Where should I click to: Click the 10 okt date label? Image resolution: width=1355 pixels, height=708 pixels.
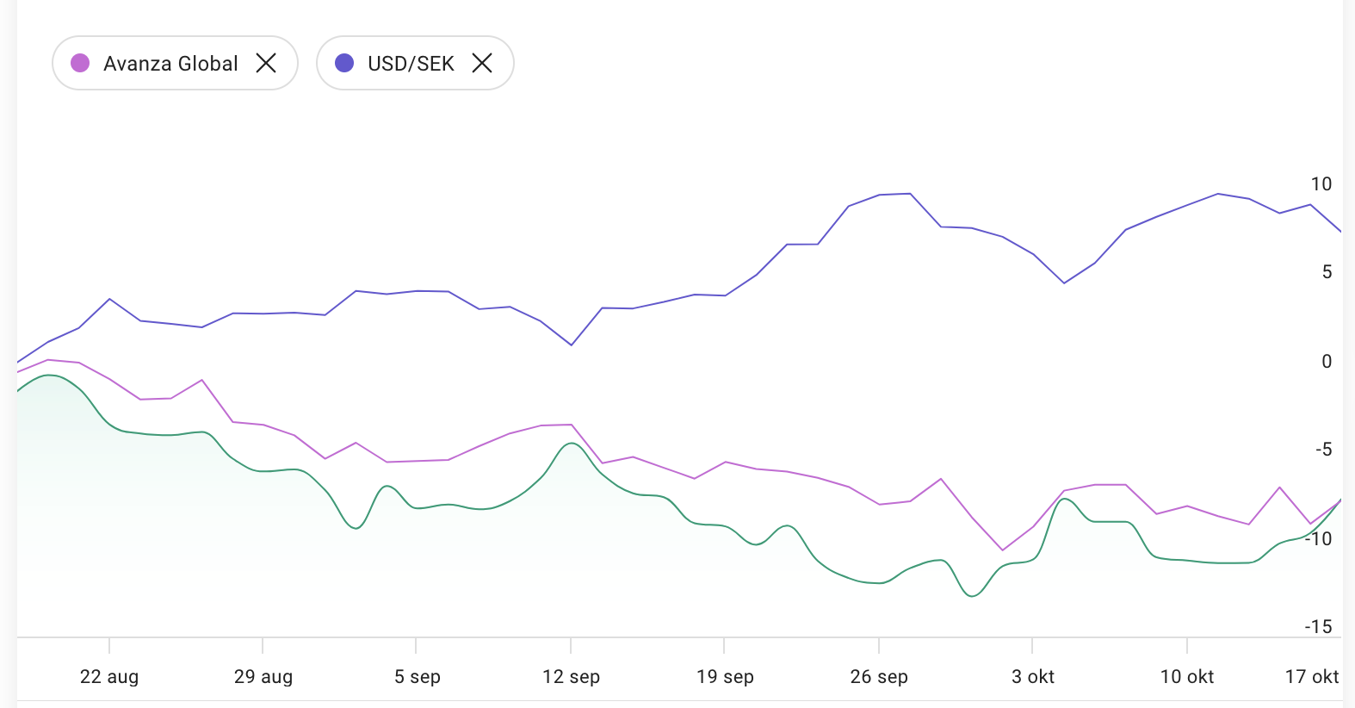pyautogui.click(x=1187, y=677)
